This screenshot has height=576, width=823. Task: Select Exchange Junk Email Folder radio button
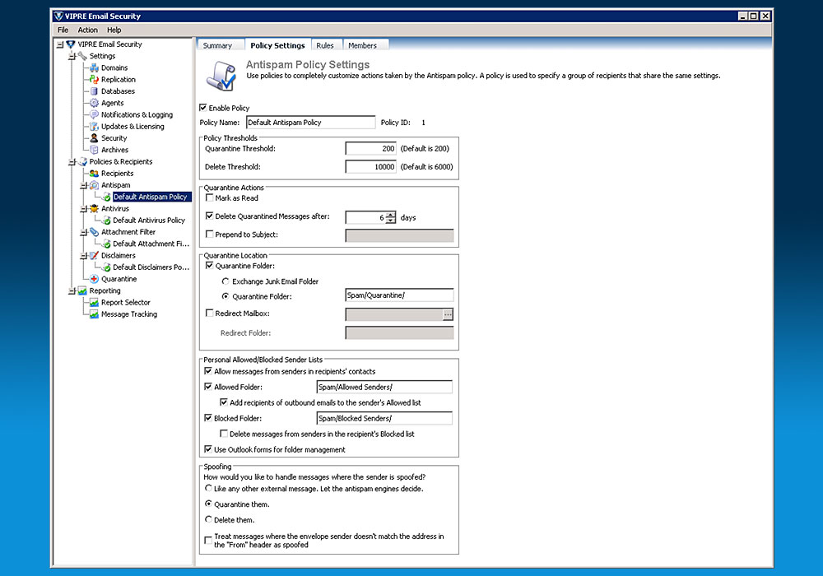(226, 281)
